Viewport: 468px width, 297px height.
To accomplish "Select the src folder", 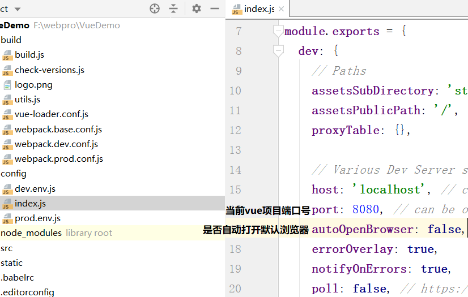I will coord(7,248).
